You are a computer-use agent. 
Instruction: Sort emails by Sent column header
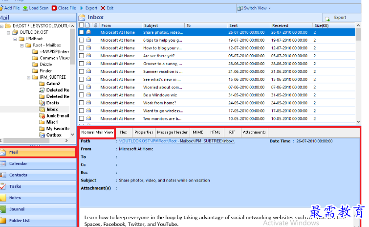click(248, 25)
